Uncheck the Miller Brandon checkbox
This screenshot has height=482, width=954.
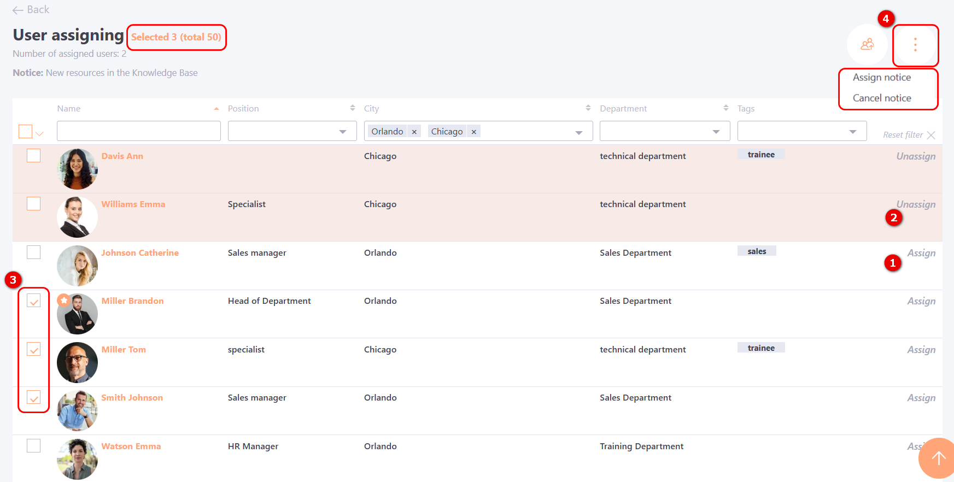click(x=34, y=301)
